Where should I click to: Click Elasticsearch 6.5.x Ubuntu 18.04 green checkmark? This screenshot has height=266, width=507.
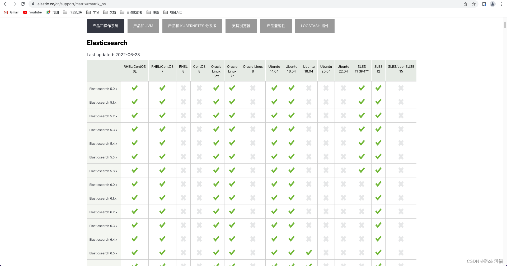pos(309,253)
